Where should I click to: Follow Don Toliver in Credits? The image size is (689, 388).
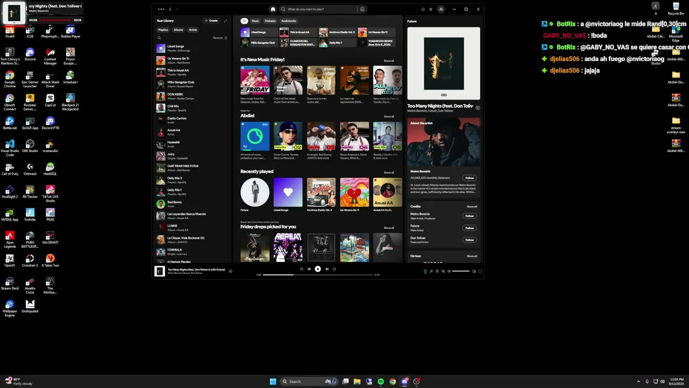(469, 240)
